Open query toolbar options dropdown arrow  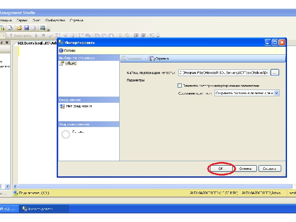click(158, 36)
